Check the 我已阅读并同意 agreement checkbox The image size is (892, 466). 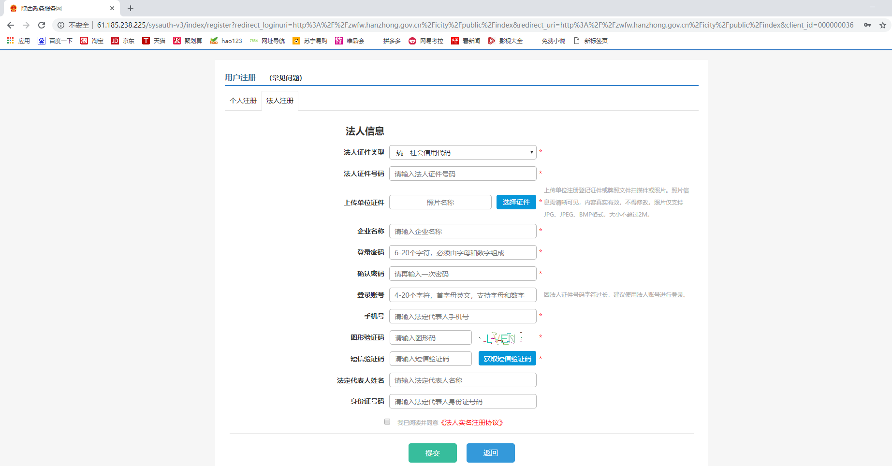pos(387,422)
